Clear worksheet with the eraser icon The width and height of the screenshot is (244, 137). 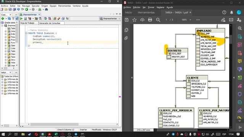tap(59, 19)
